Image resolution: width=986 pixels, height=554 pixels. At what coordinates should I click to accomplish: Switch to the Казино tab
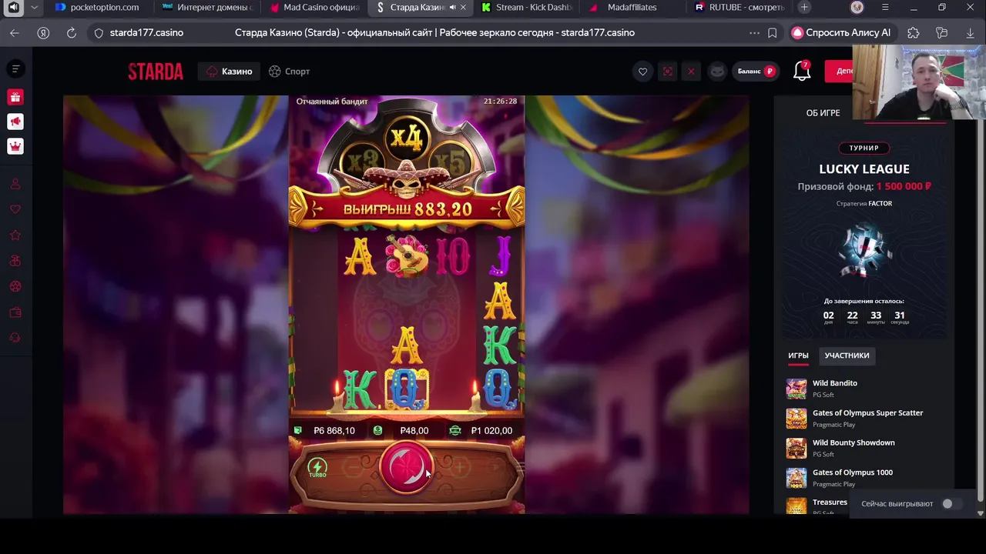tap(230, 72)
